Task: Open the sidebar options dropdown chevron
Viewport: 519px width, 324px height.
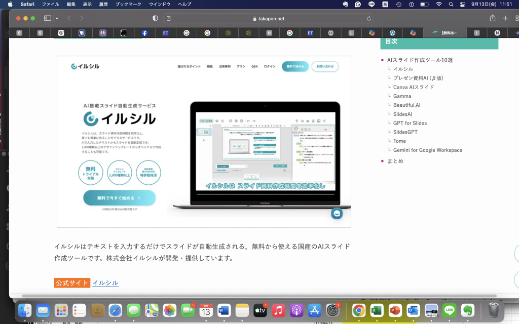Action: pyautogui.click(x=57, y=18)
